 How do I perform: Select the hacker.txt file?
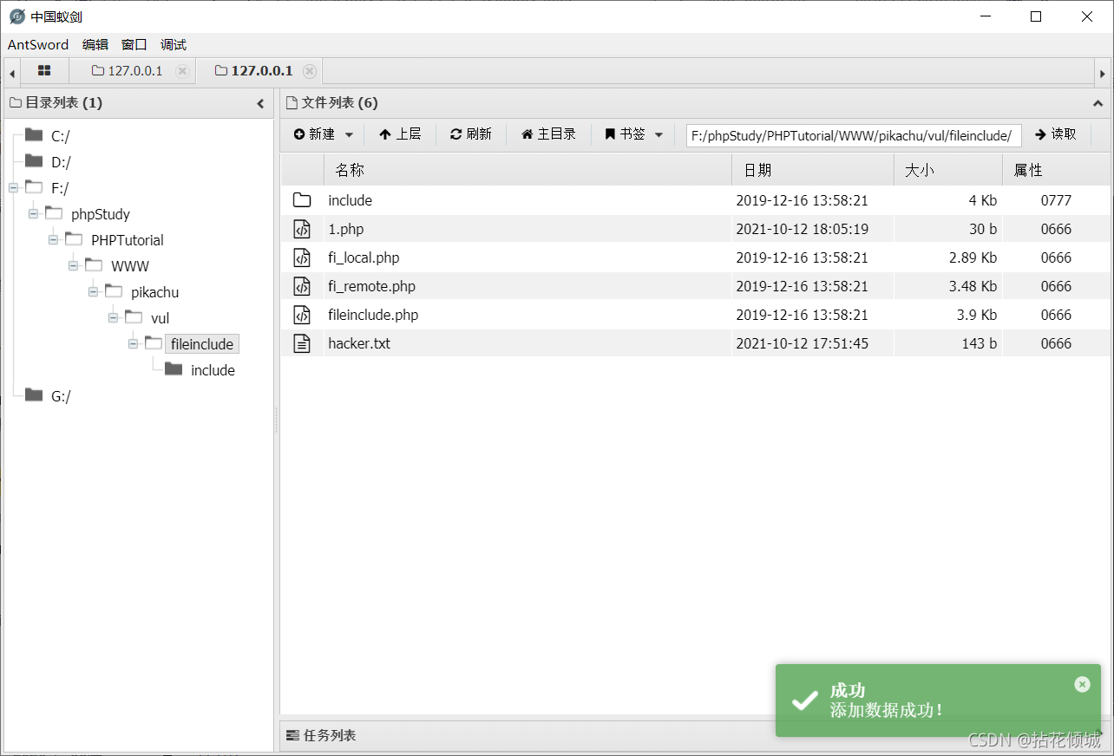pos(359,342)
